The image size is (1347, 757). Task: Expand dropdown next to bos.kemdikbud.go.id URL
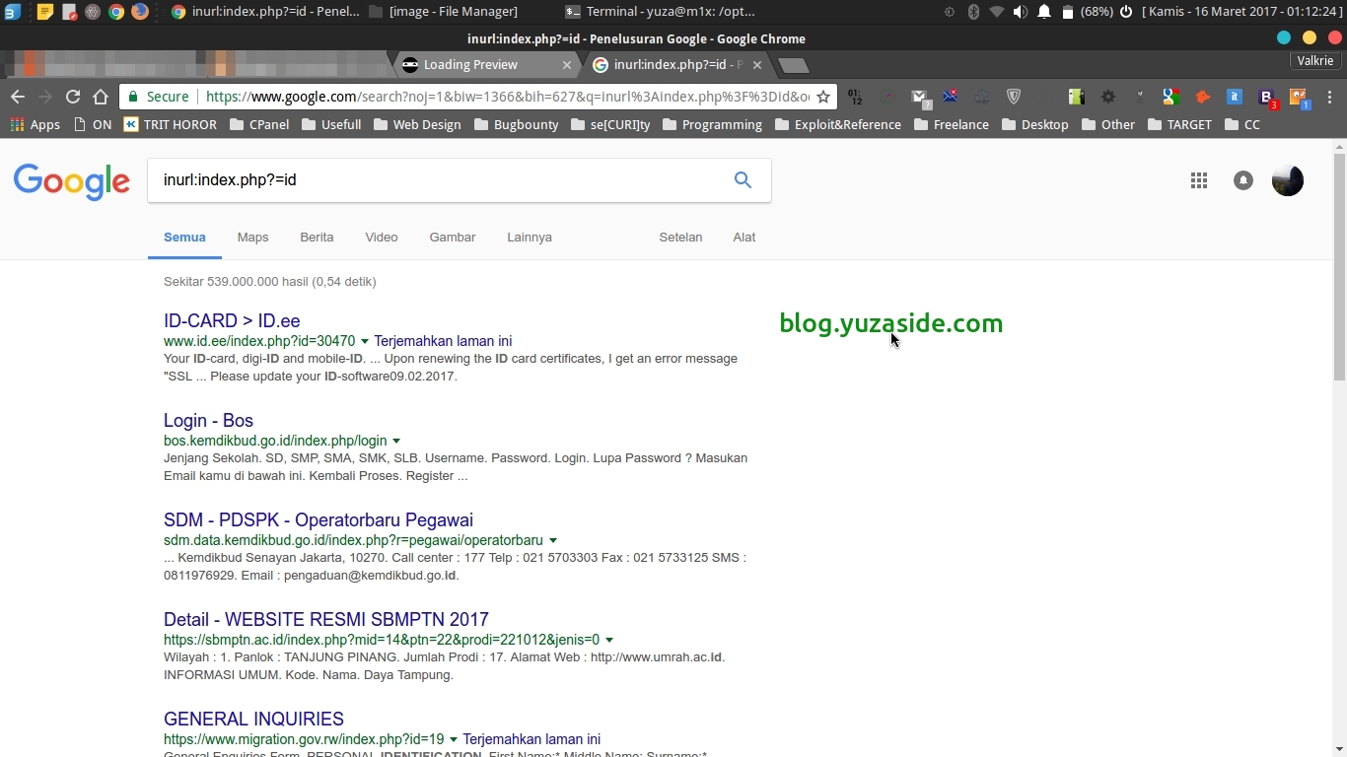click(x=396, y=441)
